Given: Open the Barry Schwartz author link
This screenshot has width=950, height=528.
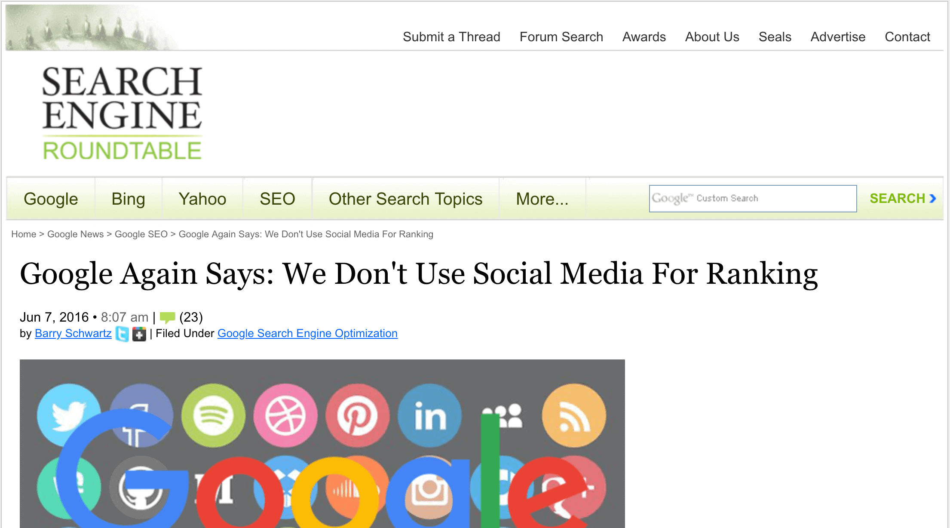Looking at the screenshot, I should [73, 334].
